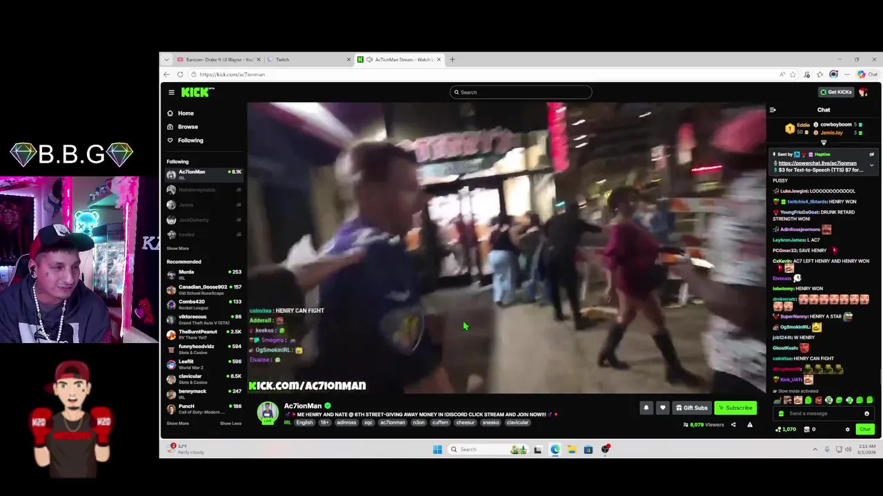Click the Send a message field
883x496 pixels.
coord(824,413)
